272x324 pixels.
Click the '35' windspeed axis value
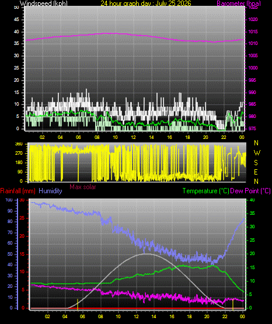(16, 43)
